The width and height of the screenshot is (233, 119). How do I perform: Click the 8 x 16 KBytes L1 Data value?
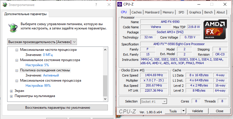click(199, 75)
